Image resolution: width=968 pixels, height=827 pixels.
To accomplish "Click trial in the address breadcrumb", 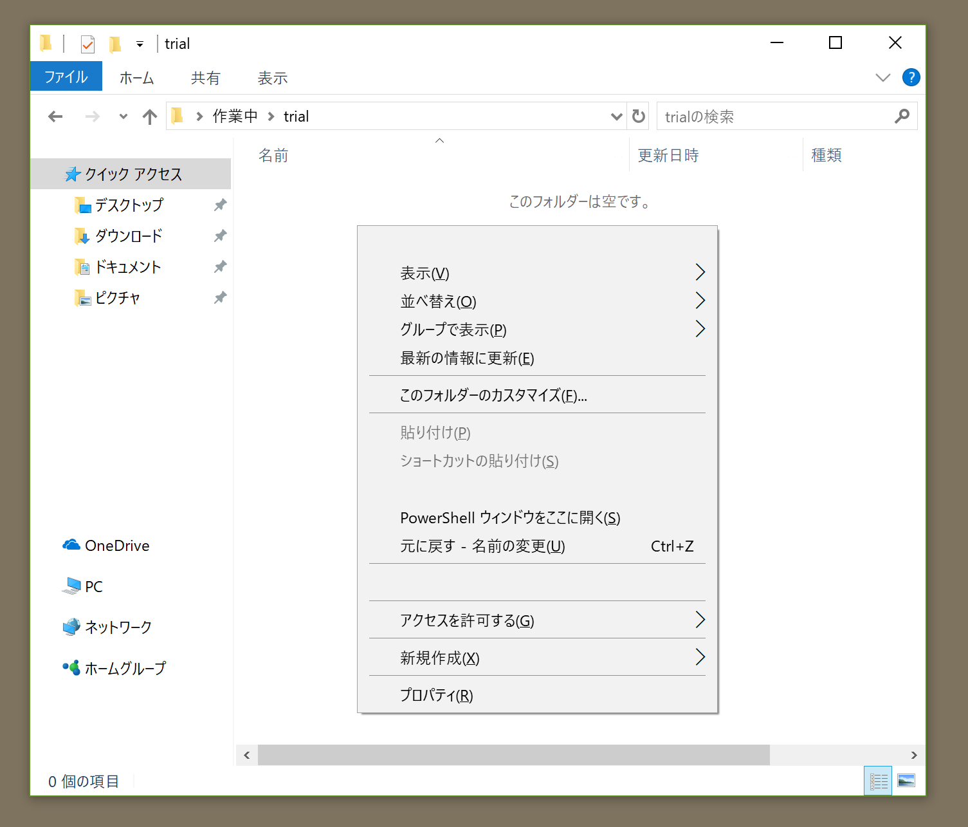I will pos(297,116).
